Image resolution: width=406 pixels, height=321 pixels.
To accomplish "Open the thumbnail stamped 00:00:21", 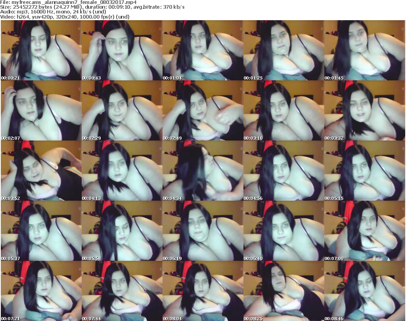I will [41, 50].
